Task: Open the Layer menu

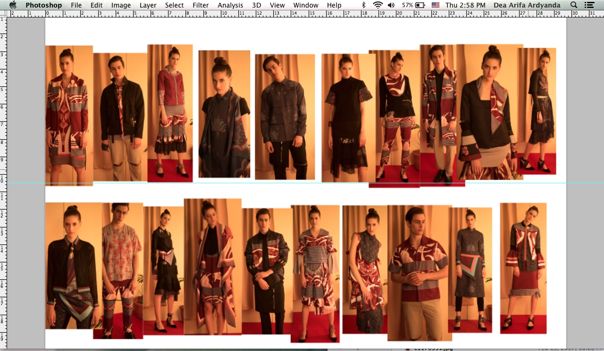Action: [x=148, y=5]
